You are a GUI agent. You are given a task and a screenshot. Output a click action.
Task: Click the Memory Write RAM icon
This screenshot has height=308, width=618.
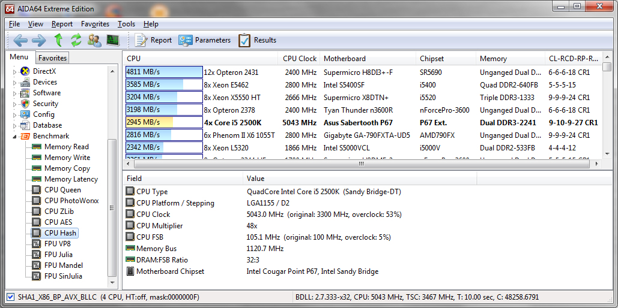tap(37, 158)
